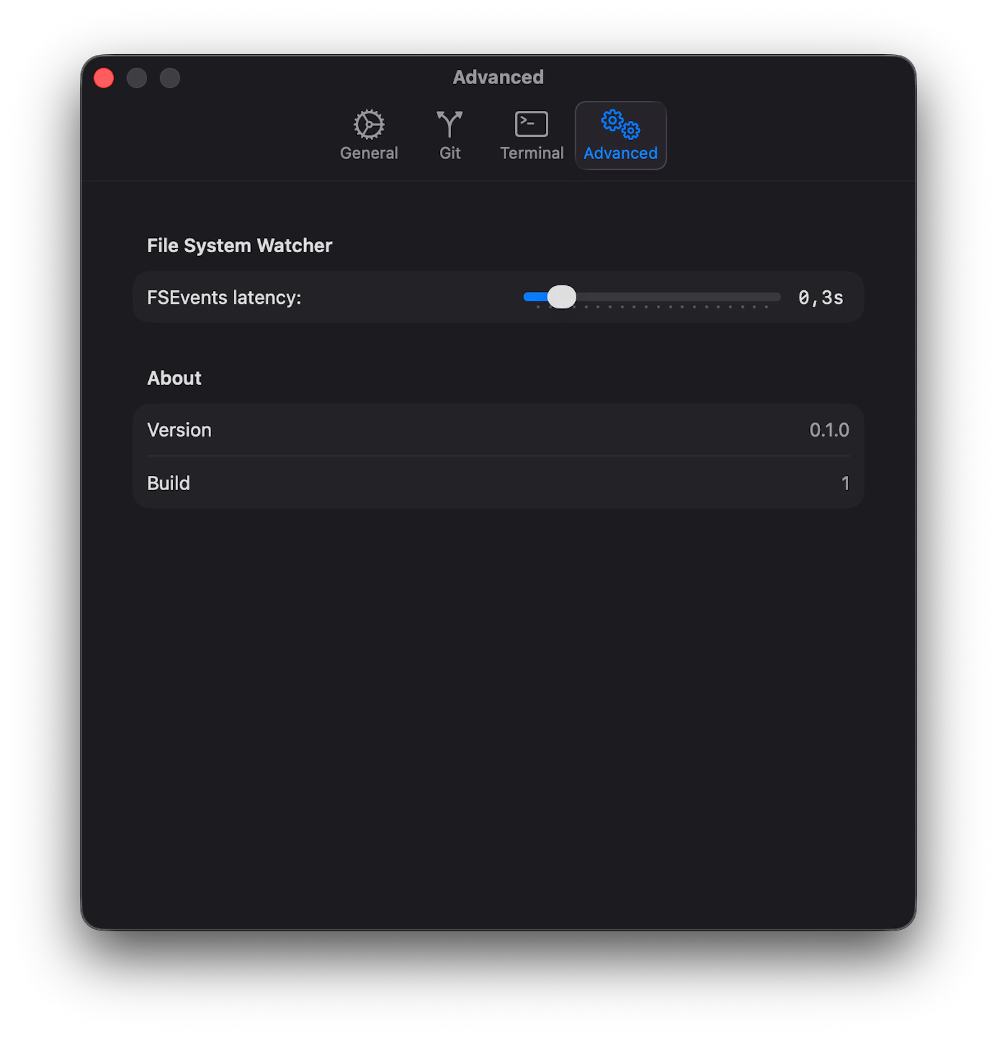The height and width of the screenshot is (1037, 997).
Task: Click the Advanced window title
Action: [498, 77]
